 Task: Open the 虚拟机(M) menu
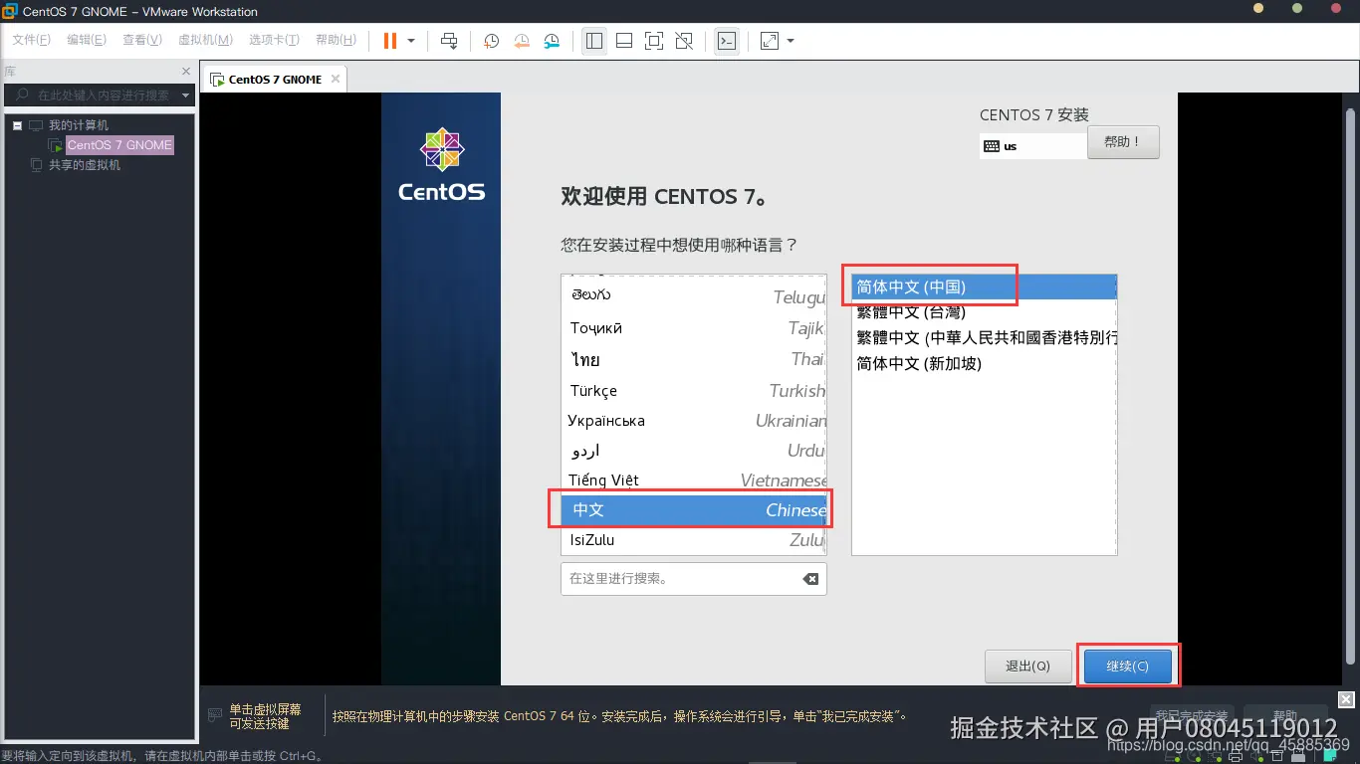(x=205, y=40)
